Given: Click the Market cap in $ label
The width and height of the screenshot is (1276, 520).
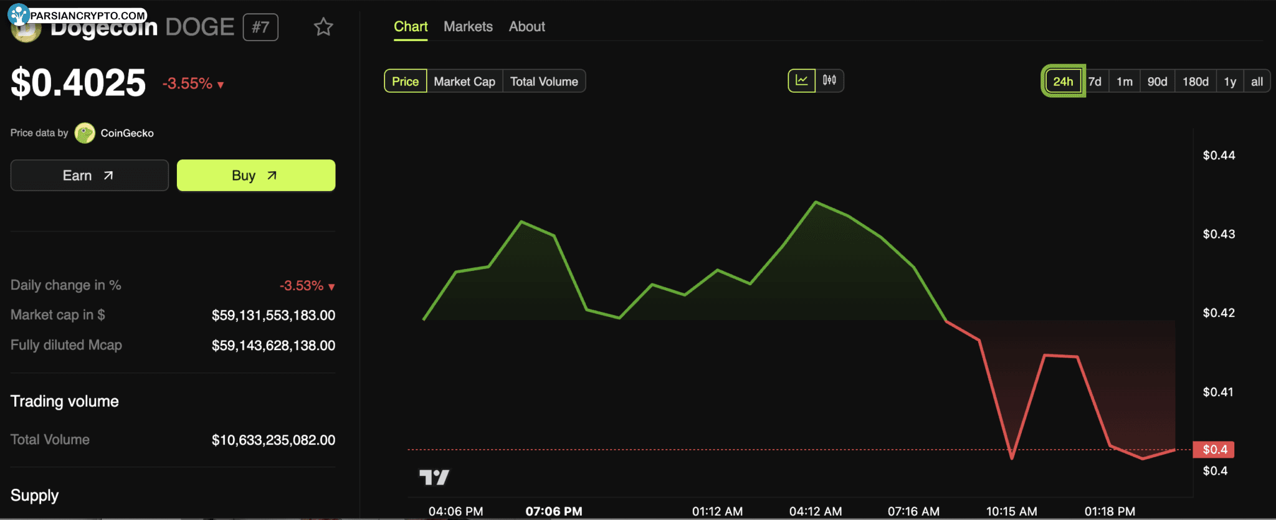Looking at the screenshot, I should click(58, 314).
